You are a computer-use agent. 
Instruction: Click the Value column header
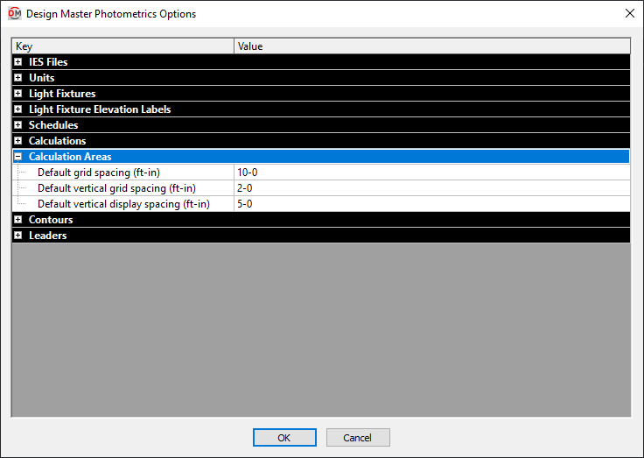tap(432, 46)
